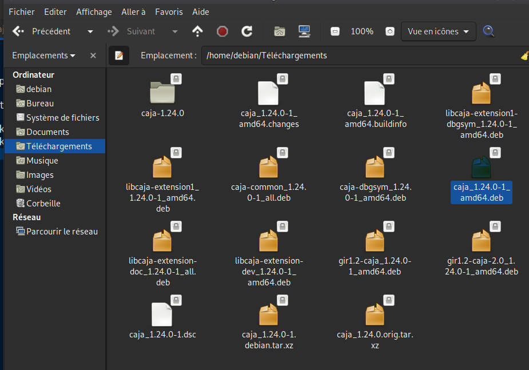Click the caja-1.24.0 folder name label

(x=162, y=113)
